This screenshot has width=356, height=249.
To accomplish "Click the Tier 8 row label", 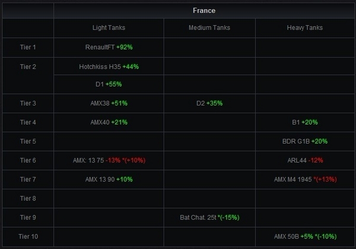I will [28, 198].
